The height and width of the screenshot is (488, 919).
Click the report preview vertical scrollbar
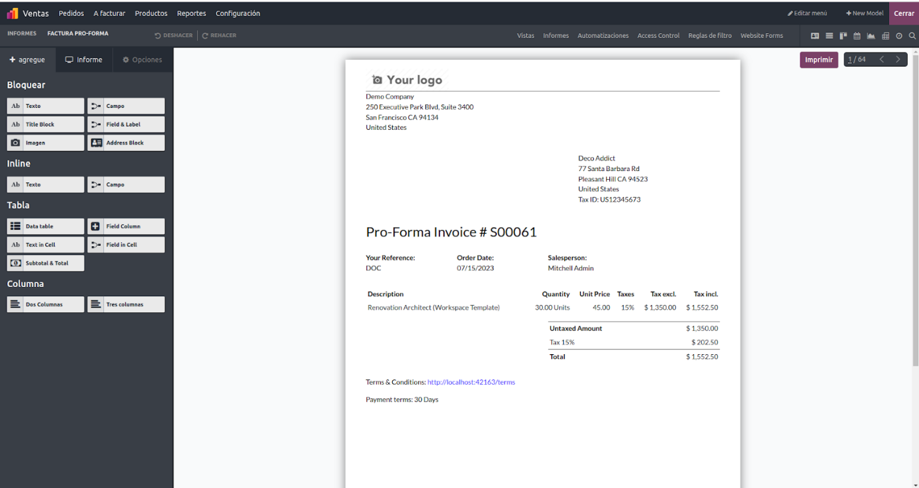(x=915, y=213)
